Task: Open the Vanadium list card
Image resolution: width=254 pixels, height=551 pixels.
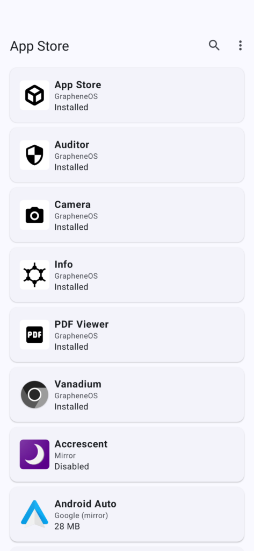Action: coord(127,394)
